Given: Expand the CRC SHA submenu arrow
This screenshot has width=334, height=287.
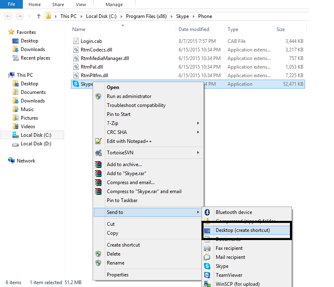Looking at the screenshot, I should point(198,132).
